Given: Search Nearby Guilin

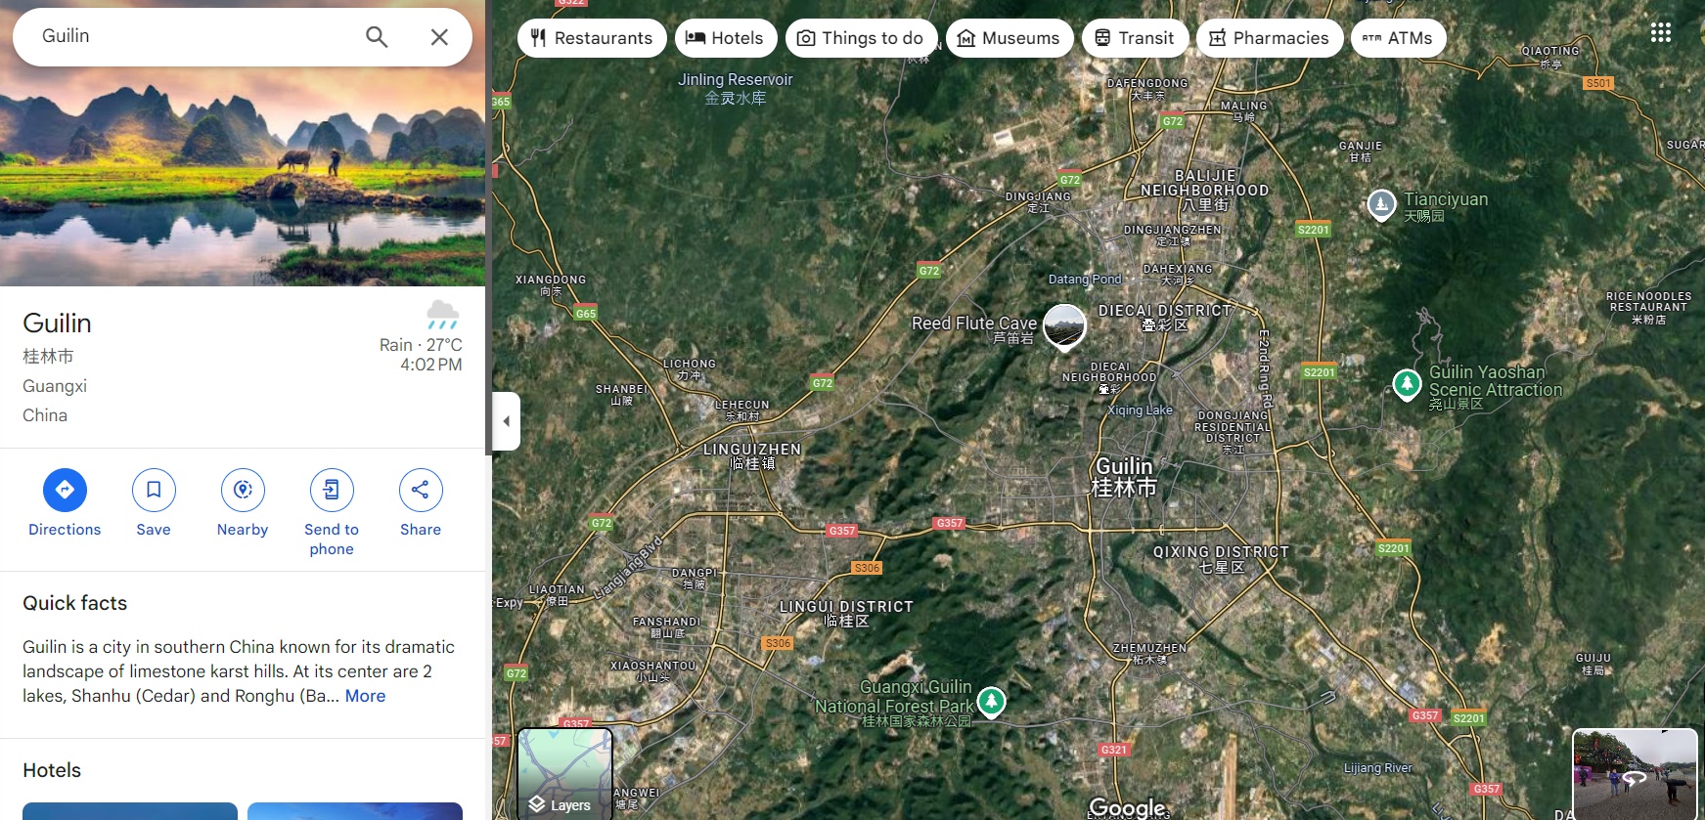Looking at the screenshot, I should [243, 503].
